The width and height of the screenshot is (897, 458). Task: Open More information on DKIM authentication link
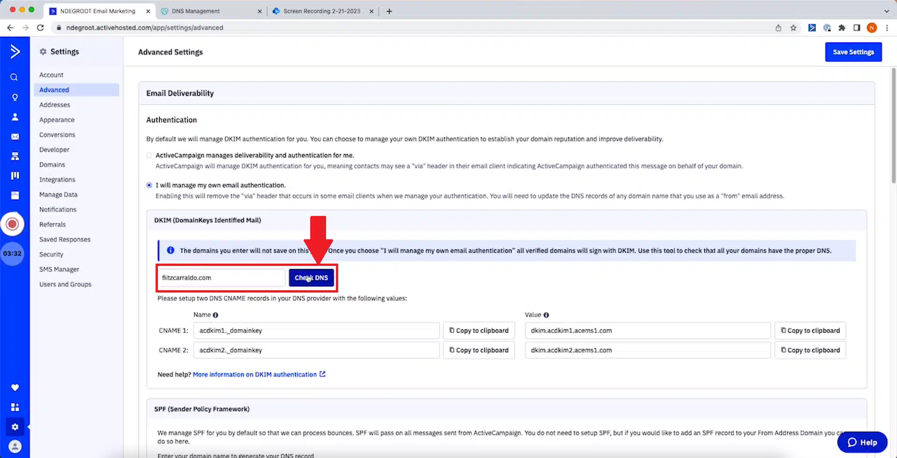[255, 374]
